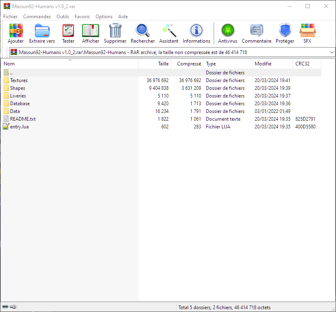Click status text 'Total 5 dossiers, 2 fichiers'
This screenshot has height=312, width=336.
205,308
